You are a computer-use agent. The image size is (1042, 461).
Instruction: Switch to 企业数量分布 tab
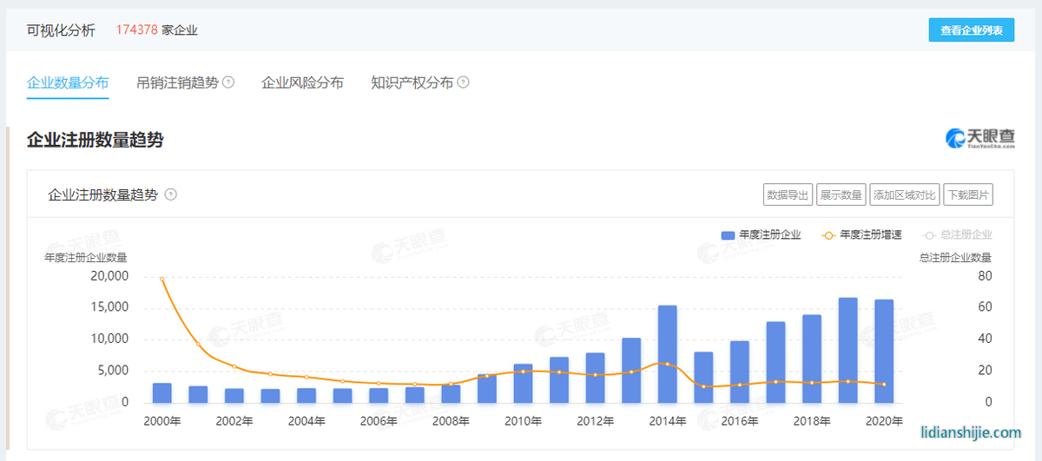(68, 82)
